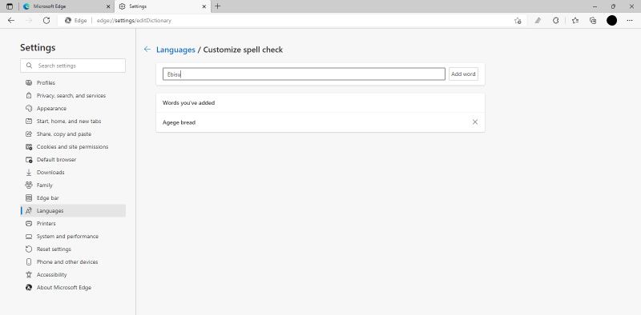Click the greyed-out pen icon in toolbar
Image resolution: width=641 pixels, height=315 pixels.
click(538, 21)
